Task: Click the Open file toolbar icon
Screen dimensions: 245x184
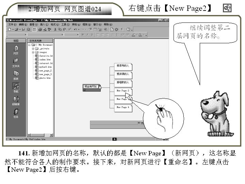Action: pos(16,29)
